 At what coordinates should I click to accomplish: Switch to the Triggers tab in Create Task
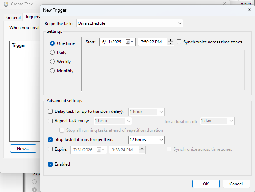[32, 17]
